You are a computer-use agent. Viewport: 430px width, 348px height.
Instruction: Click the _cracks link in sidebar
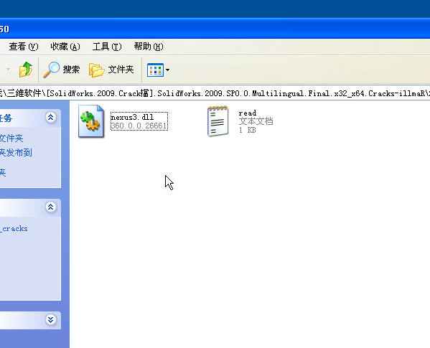[14, 228]
